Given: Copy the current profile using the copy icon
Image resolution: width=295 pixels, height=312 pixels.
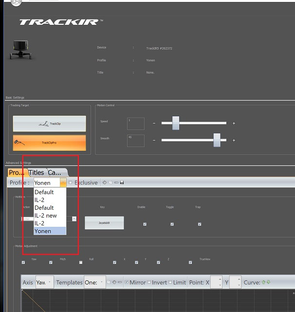Looking at the screenshot, I should point(111,183).
